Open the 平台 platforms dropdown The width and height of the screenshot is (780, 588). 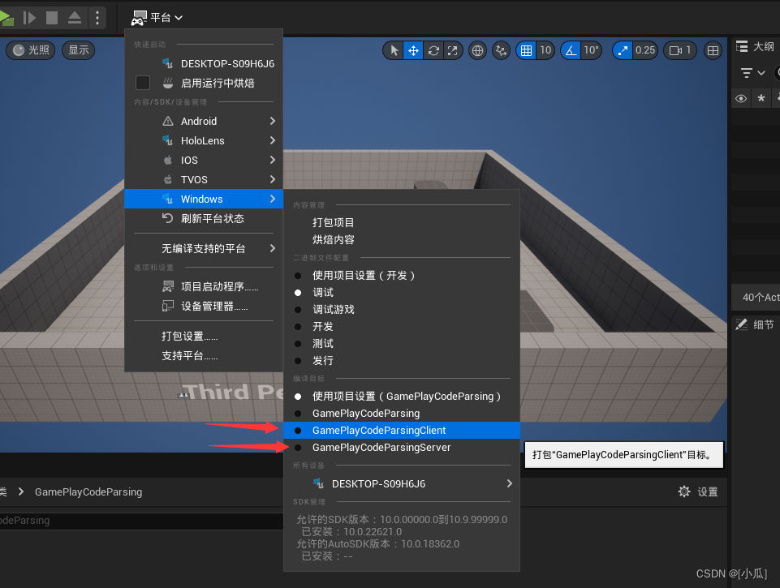click(157, 18)
